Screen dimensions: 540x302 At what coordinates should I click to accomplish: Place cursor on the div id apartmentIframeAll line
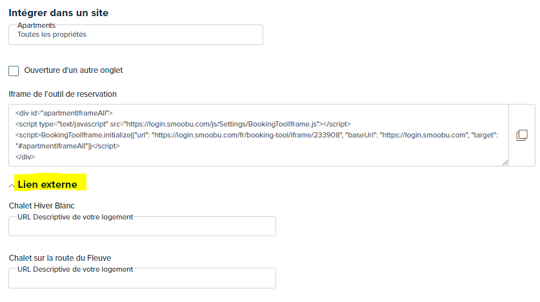(64, 113)
